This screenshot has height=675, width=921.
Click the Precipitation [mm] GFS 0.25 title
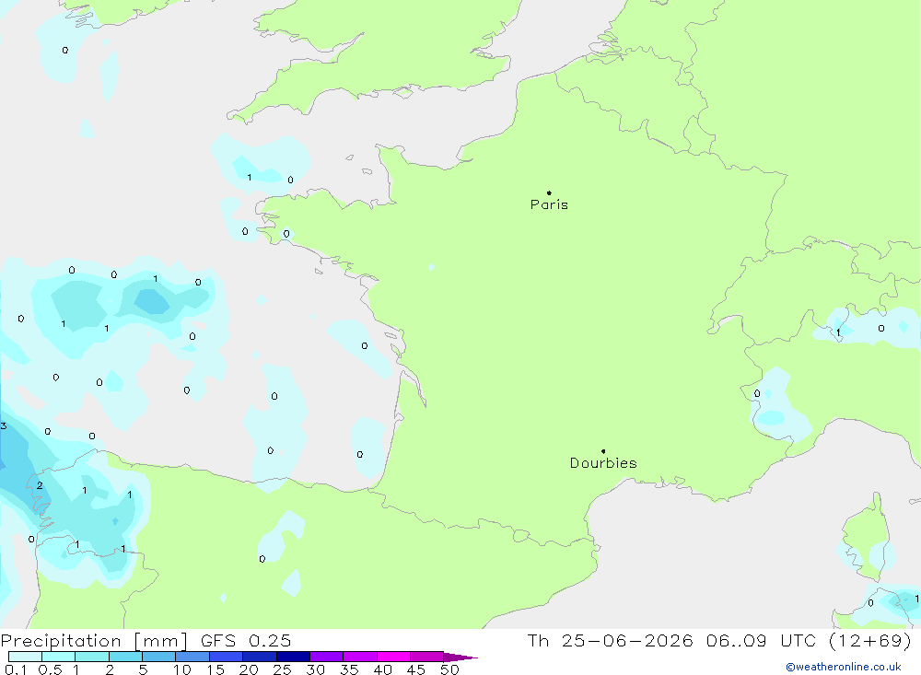pyautogui.click(x=146, y=640)
